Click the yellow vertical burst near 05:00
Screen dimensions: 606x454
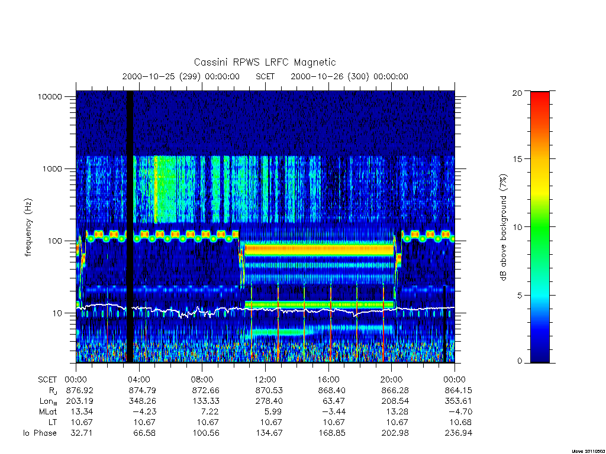[156, 189]
